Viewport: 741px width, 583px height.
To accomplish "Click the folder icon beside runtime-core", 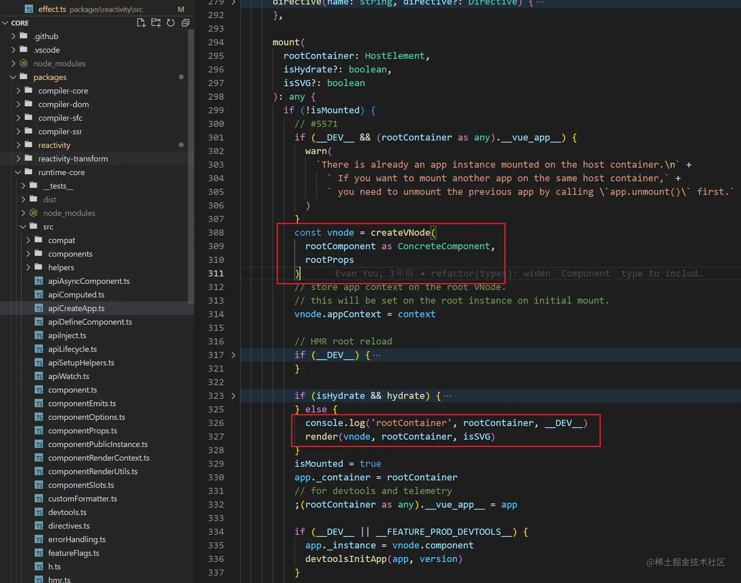I will coord(29,172).
